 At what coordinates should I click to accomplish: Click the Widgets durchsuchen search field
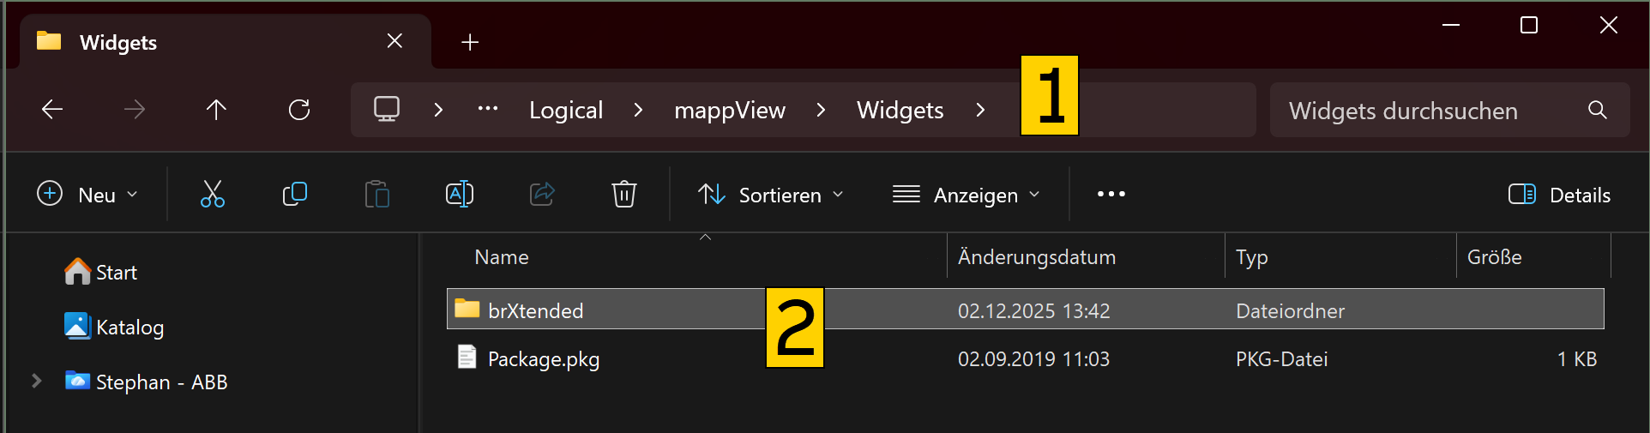[x=1424, y=111]
